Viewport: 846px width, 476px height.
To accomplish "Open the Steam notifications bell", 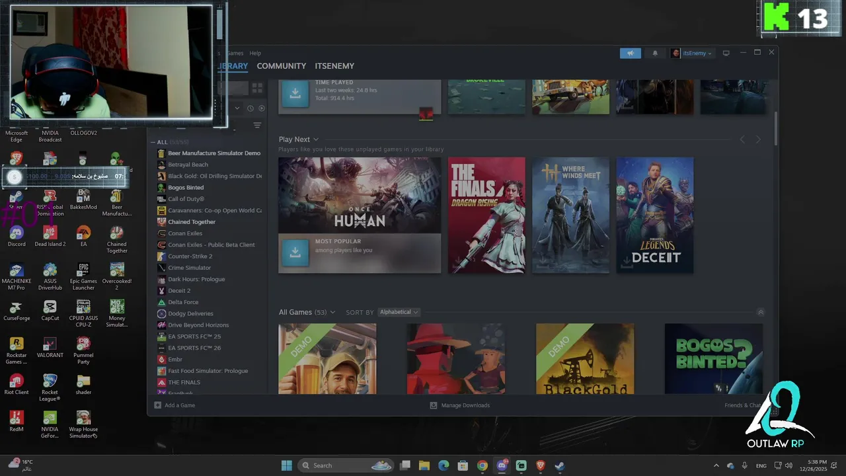I will coord(655,53).
